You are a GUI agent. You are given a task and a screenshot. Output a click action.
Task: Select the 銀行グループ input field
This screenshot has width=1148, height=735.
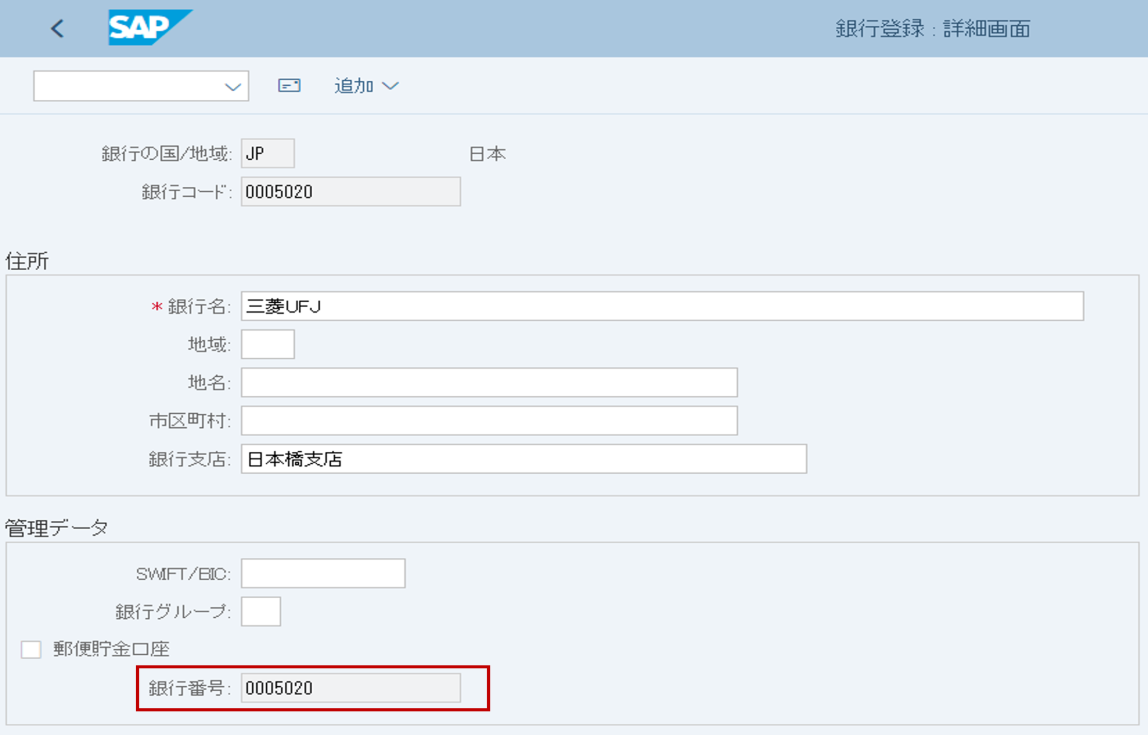click(x=260, y=612)
